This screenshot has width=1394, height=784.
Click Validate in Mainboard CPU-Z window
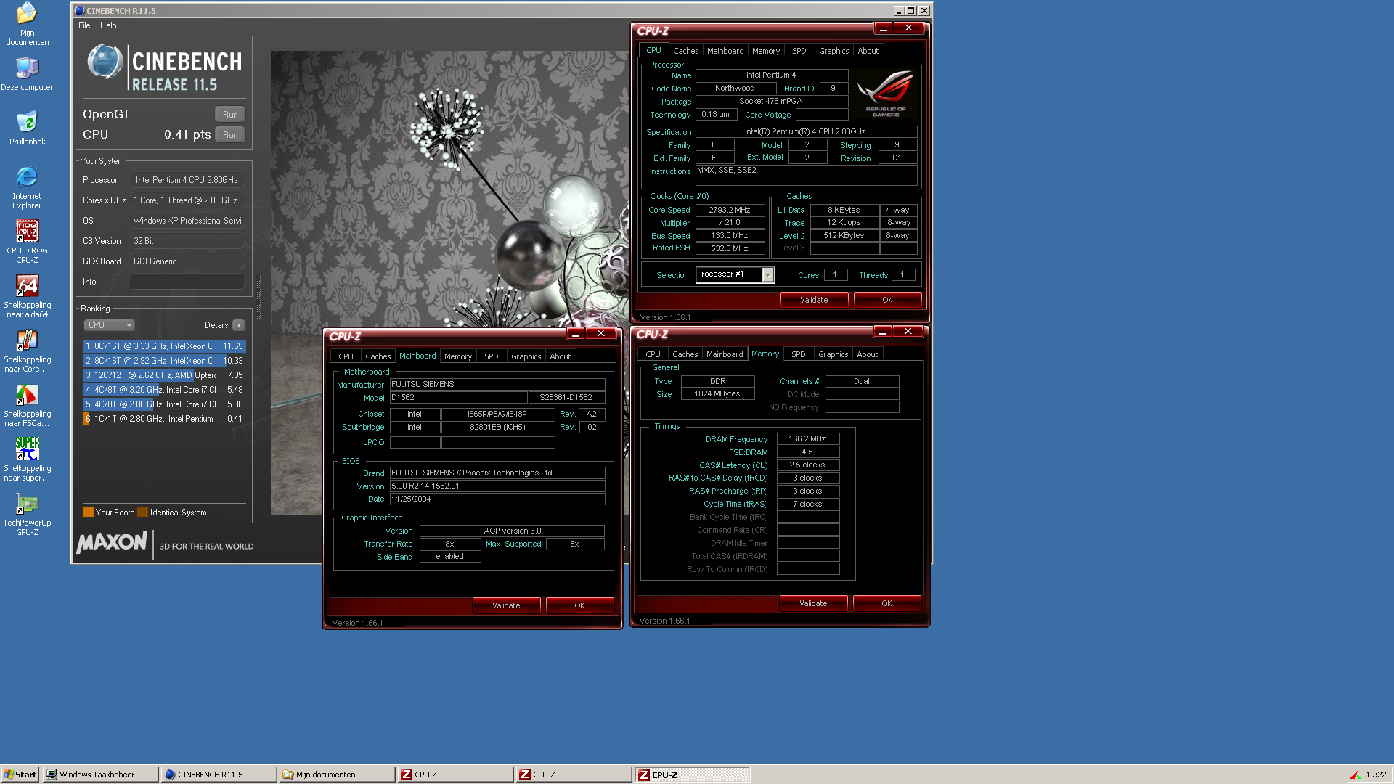506,605
